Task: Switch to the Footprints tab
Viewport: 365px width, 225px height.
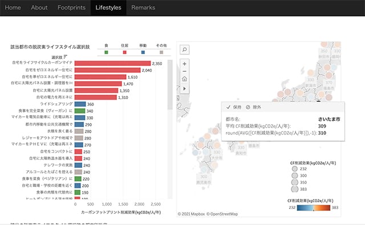Action: [x=71, y=7]
